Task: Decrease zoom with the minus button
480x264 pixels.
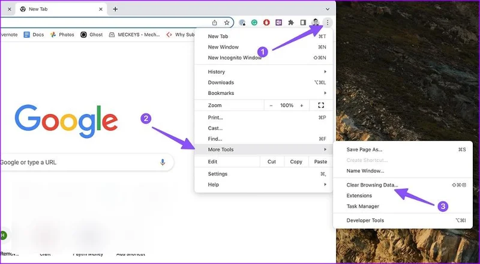Action: (271, 106)
